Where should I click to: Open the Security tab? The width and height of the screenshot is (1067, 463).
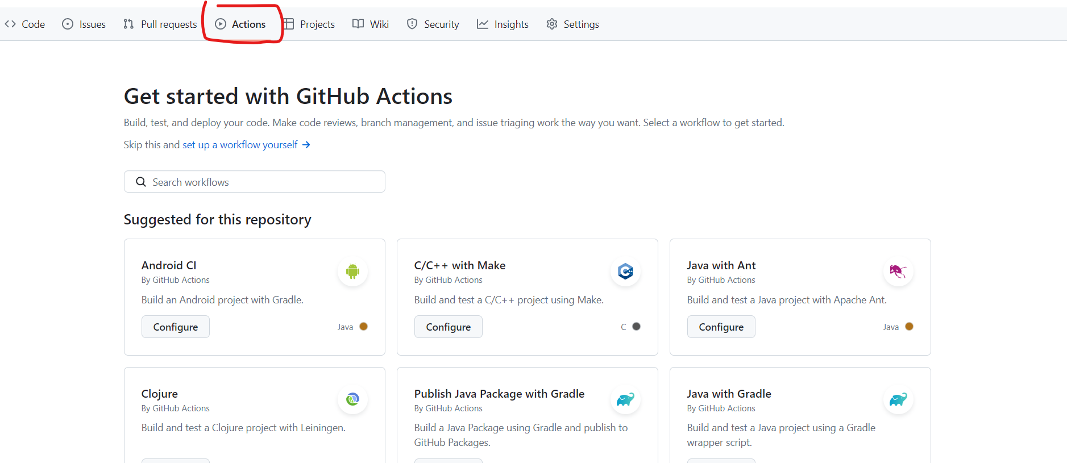tap(433, 24)
